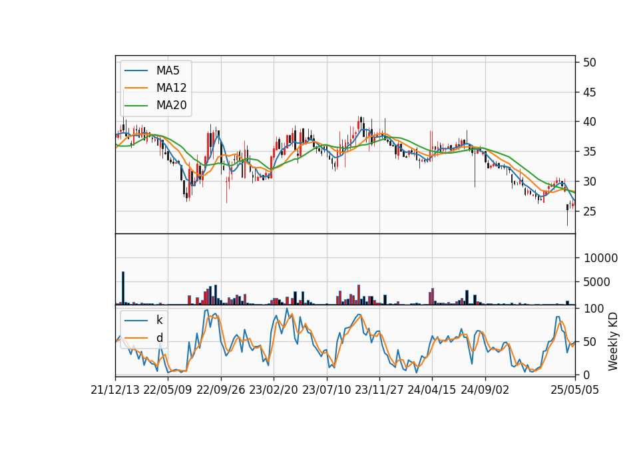Click the 24/04/15 date axis label
Screen dimensions: 639x459
click(x=431, y=390)
